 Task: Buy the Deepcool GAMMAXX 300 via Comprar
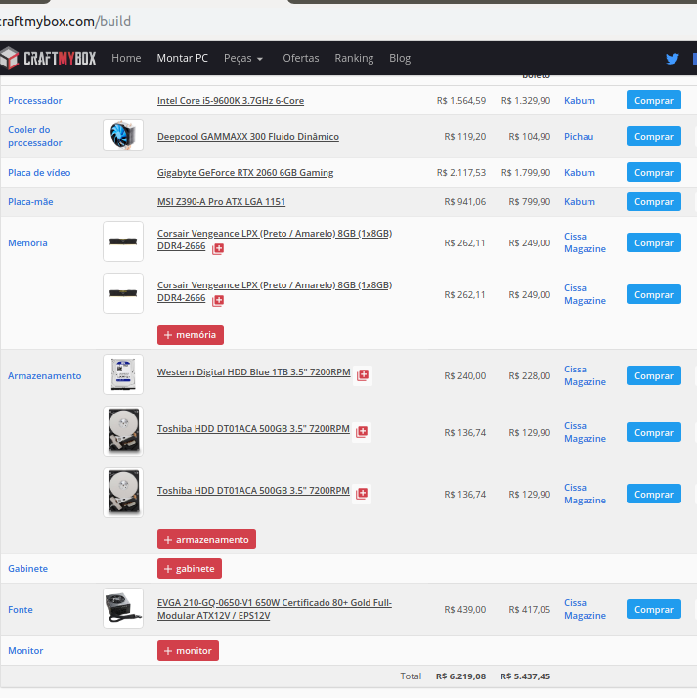pos(654,136)
